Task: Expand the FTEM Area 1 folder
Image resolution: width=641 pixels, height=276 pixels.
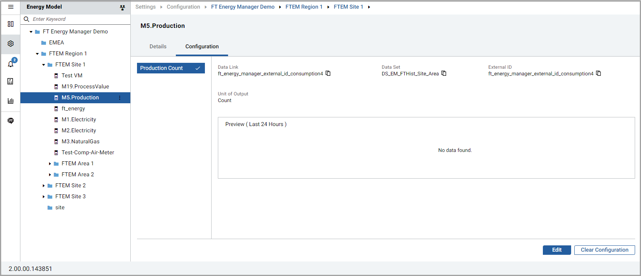Action: point(50,164)
